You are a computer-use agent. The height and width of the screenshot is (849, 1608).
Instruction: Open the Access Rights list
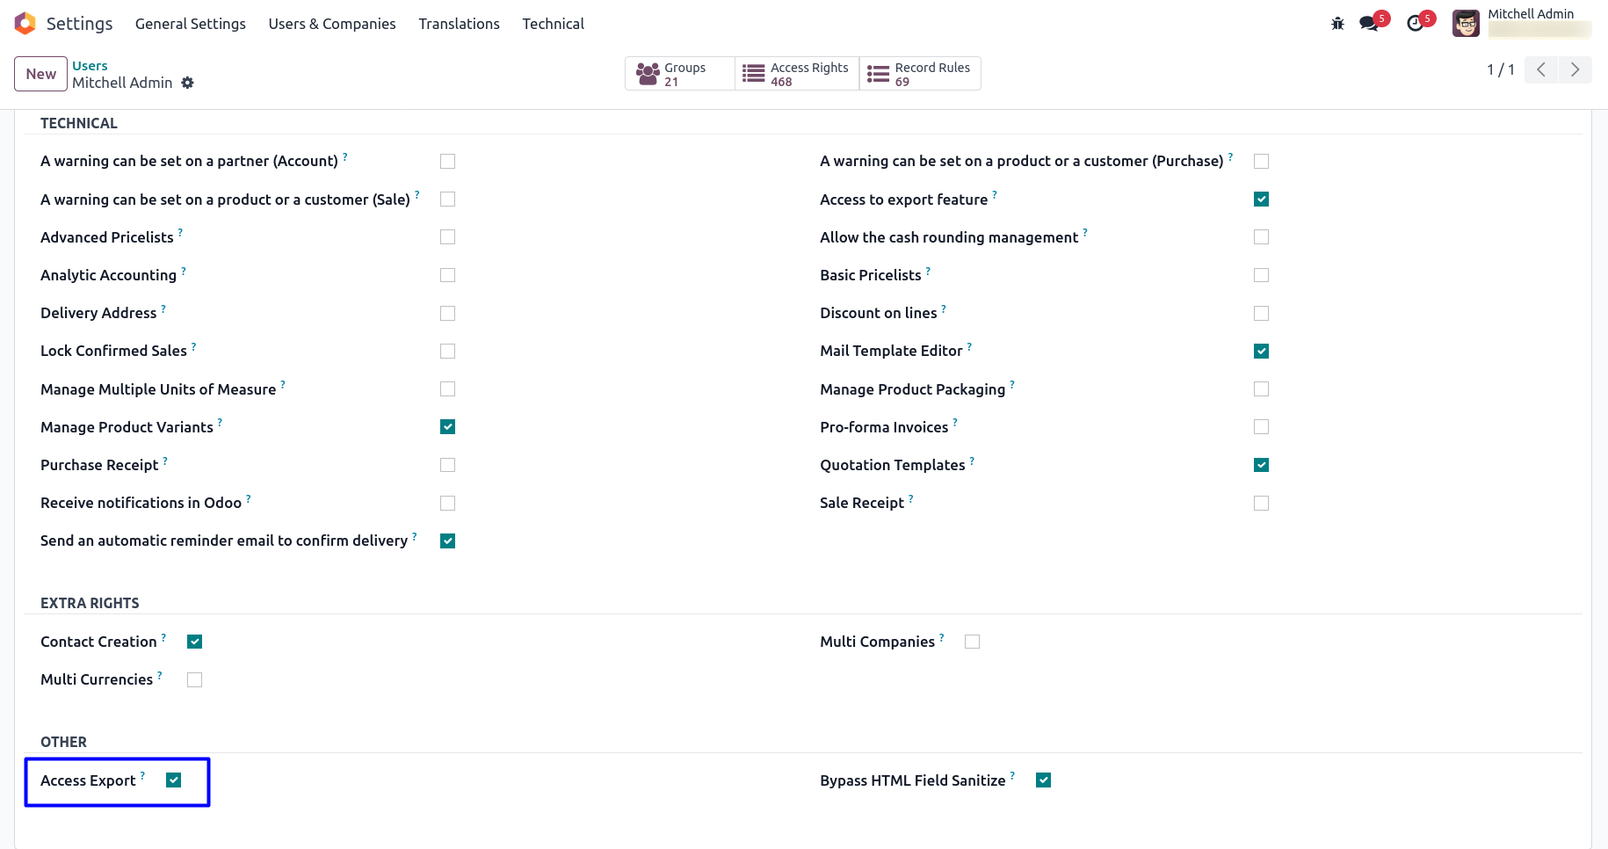point(797,74)
